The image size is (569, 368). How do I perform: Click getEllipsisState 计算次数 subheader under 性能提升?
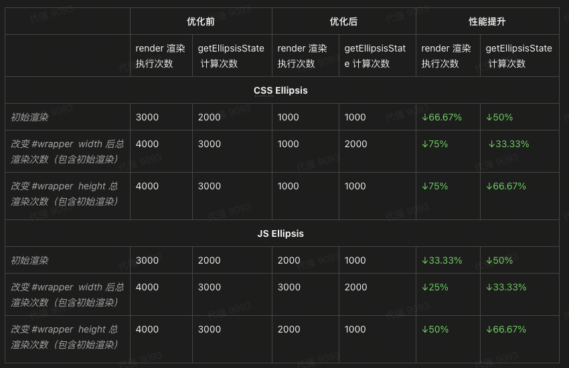pyautogui.click(x=518, y=56)
